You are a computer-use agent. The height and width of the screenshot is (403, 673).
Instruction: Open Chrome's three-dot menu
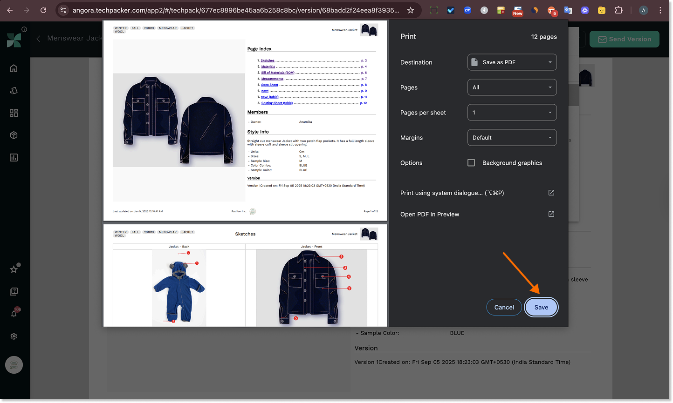click(x=660, y=10)
